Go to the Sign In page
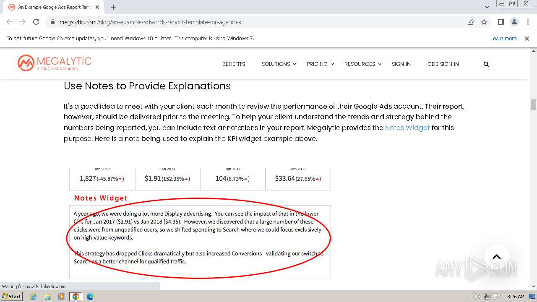The height and width of the screenshot is (302, 537). click(401, 64)
